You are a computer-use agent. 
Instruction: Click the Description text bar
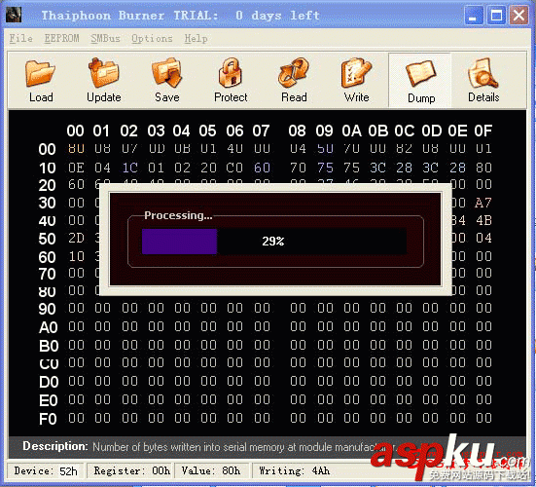pyautogui.click(x=268, y=447)
